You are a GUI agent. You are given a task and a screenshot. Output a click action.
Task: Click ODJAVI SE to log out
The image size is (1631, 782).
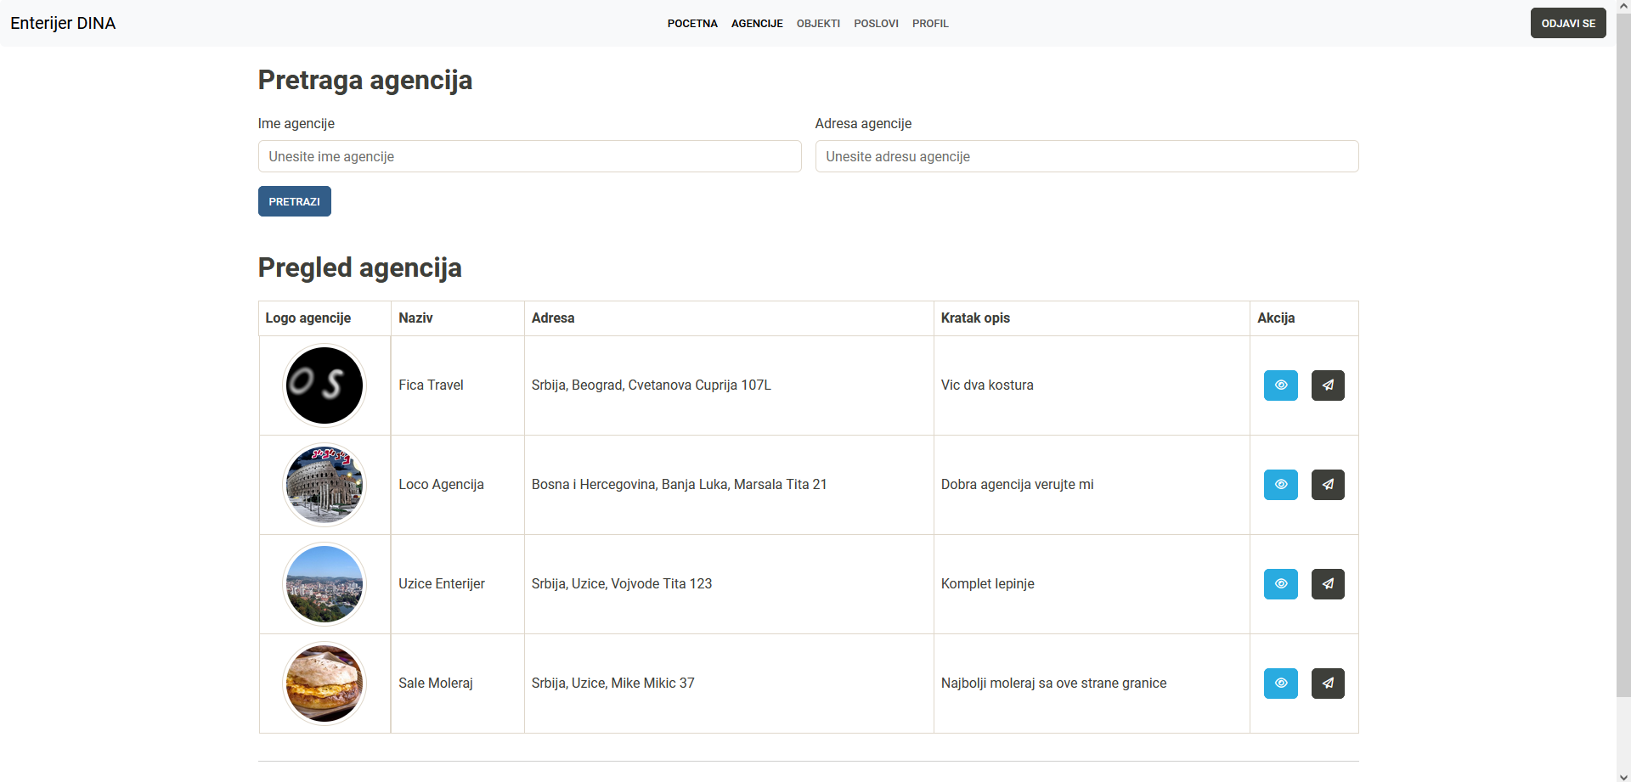point(1567,23)
